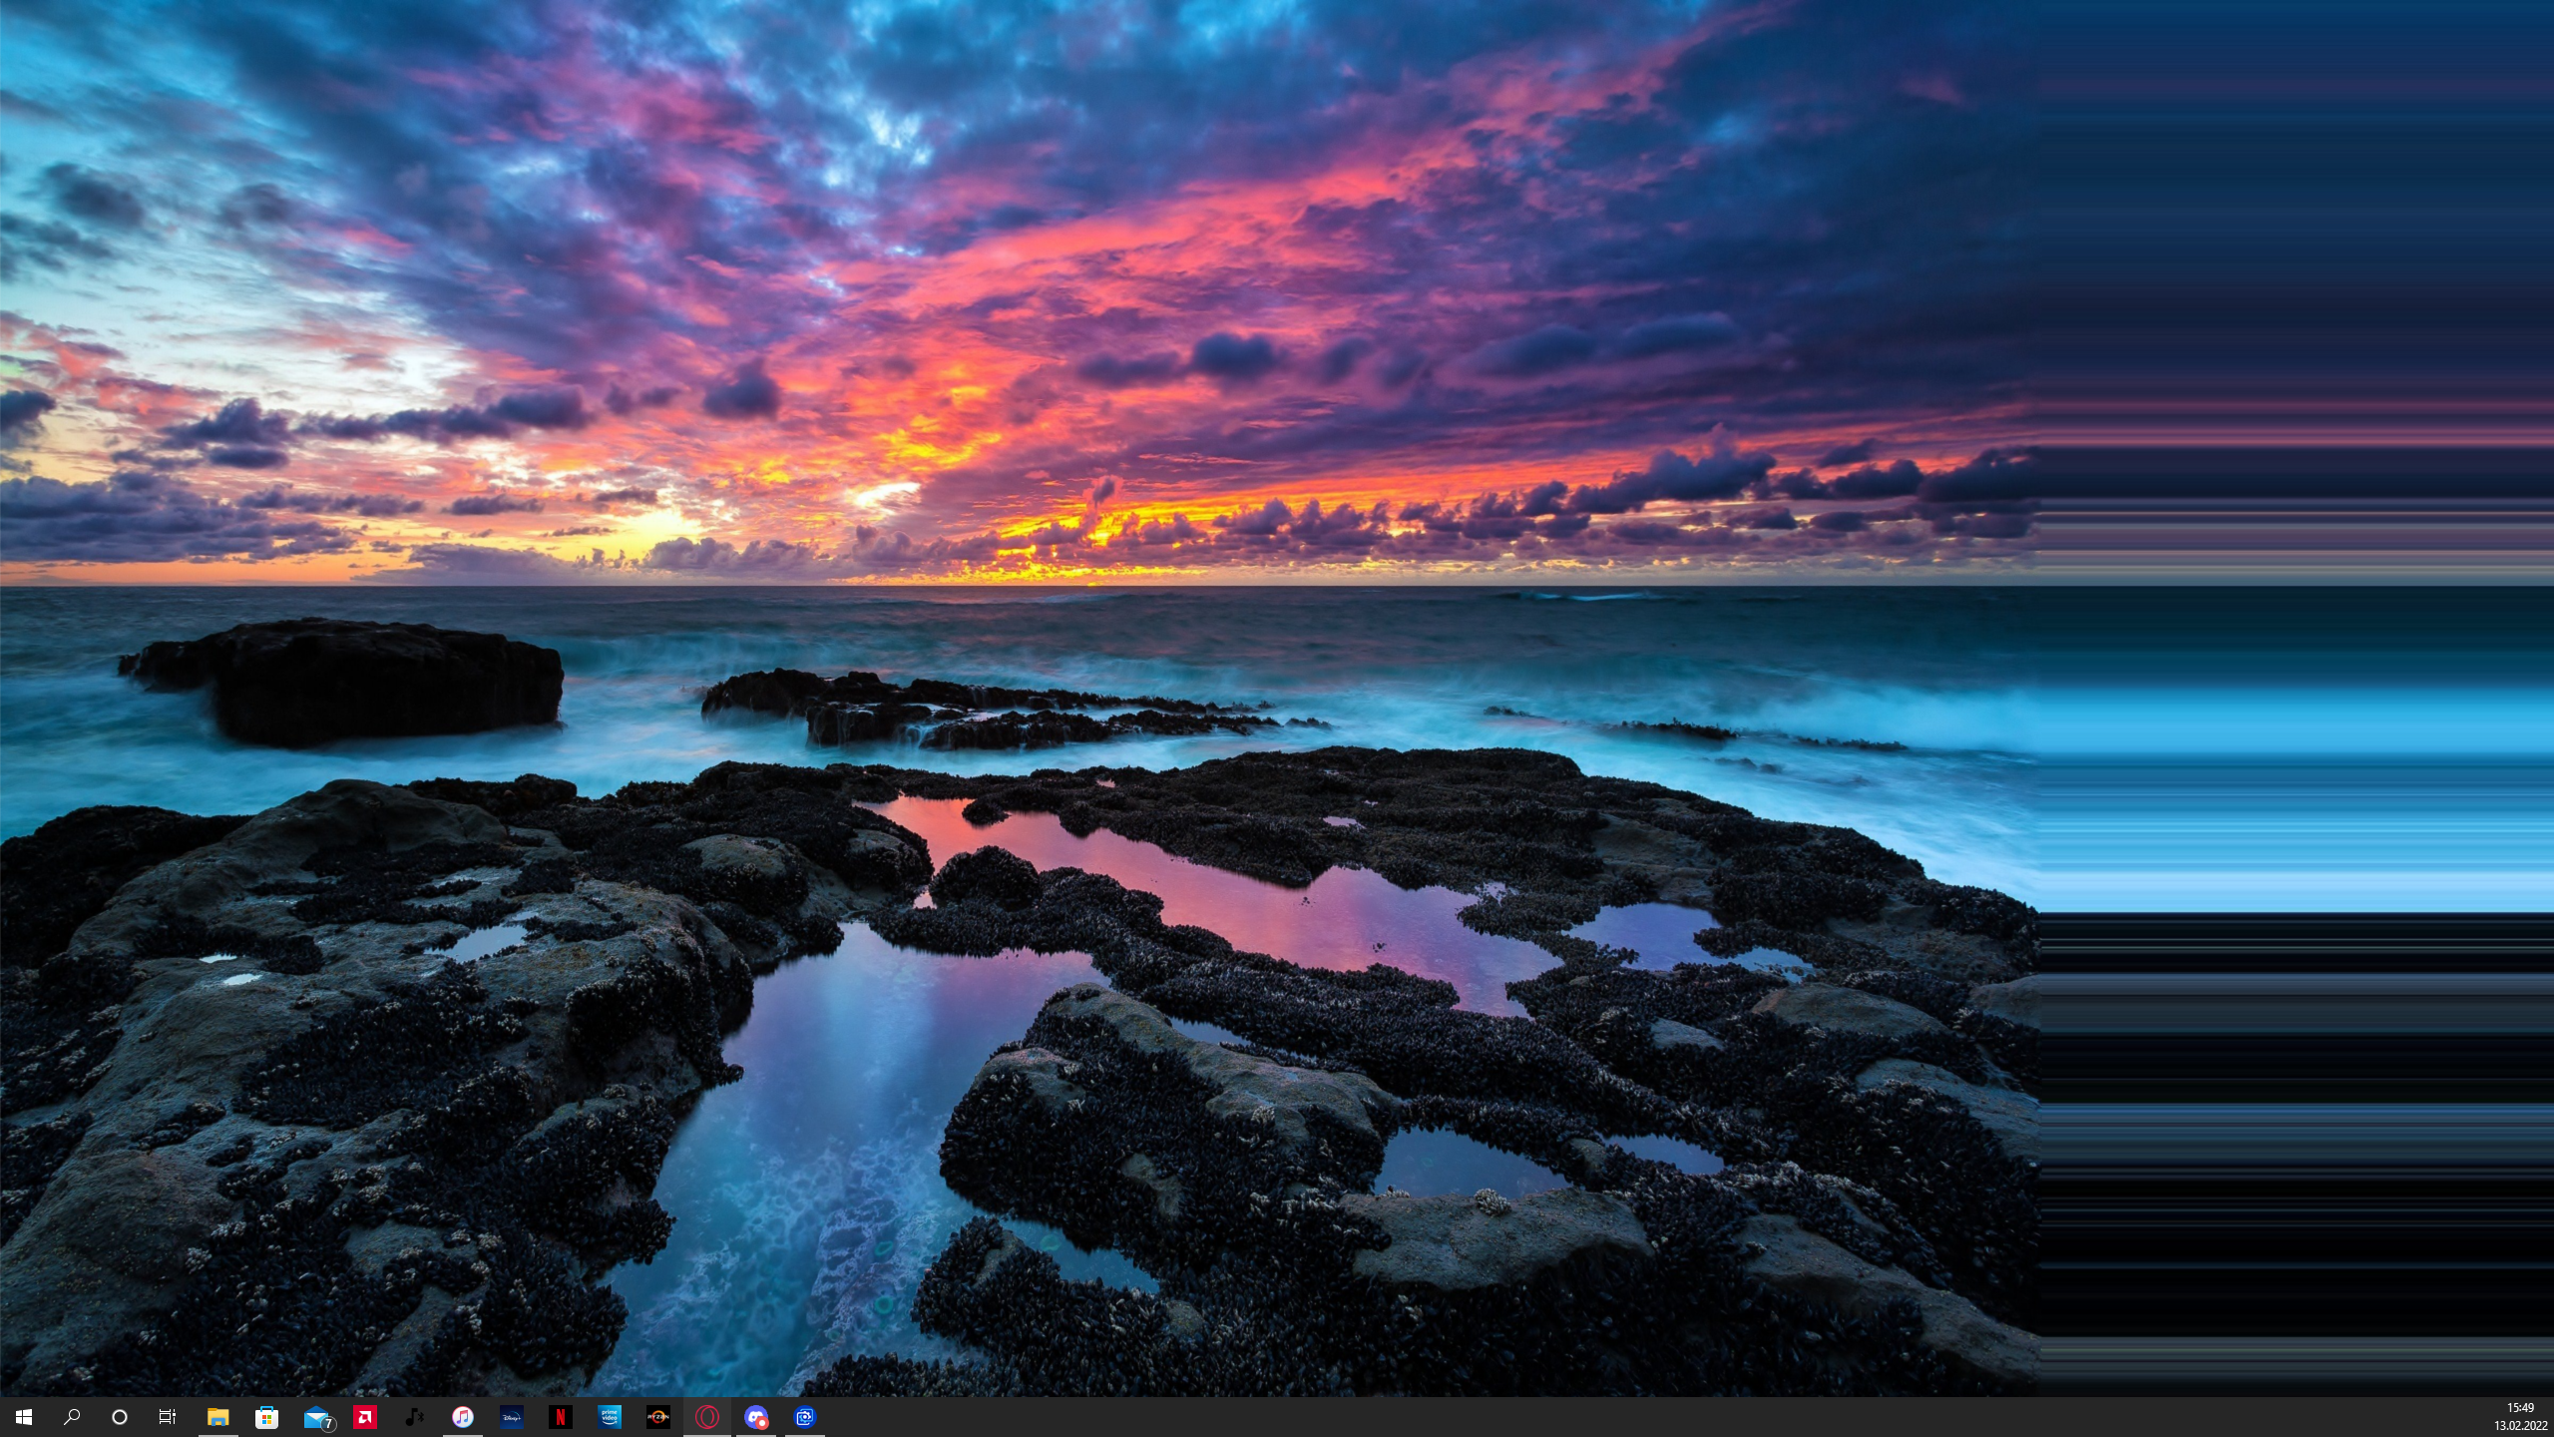Launch AMD Ryzen Master
The image size is (2554, 1437).
pyautogui.click(x=659, y=1417)
